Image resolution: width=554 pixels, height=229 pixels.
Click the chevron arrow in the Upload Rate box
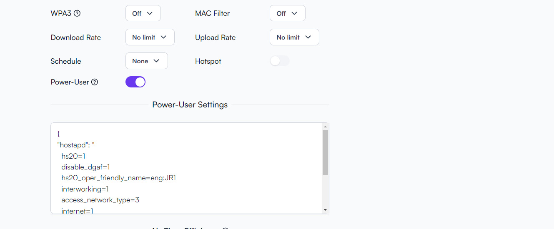click(x=308, y=37)
